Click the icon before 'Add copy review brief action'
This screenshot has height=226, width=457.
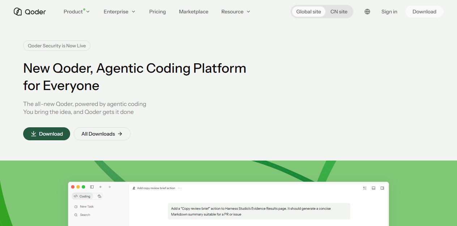coord(134,188)
